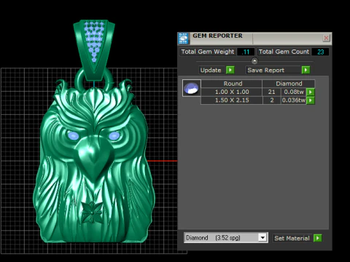Open the Diamond (3.52 spg) material dropdown

pyautogui.click(x=226, y=237)
